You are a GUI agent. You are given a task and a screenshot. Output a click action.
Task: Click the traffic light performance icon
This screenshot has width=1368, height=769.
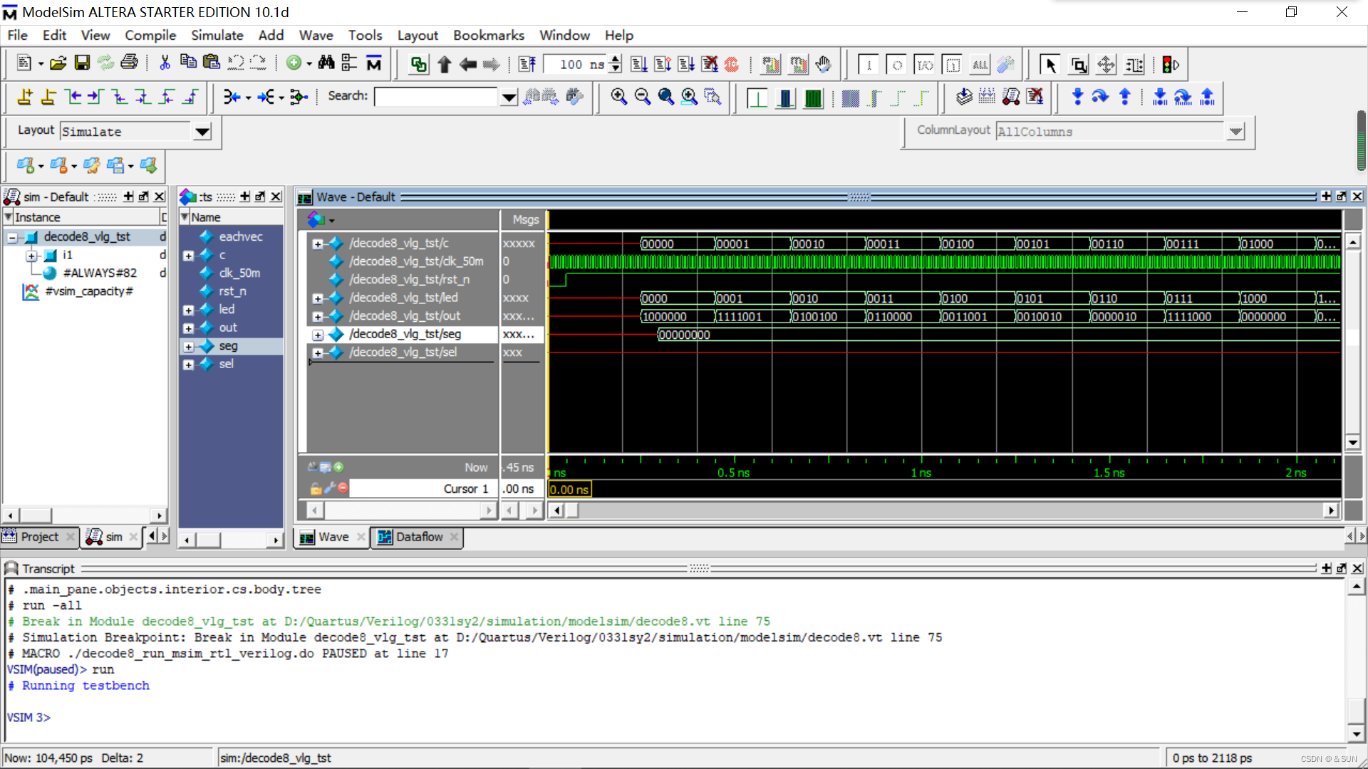click(1170, 65)
